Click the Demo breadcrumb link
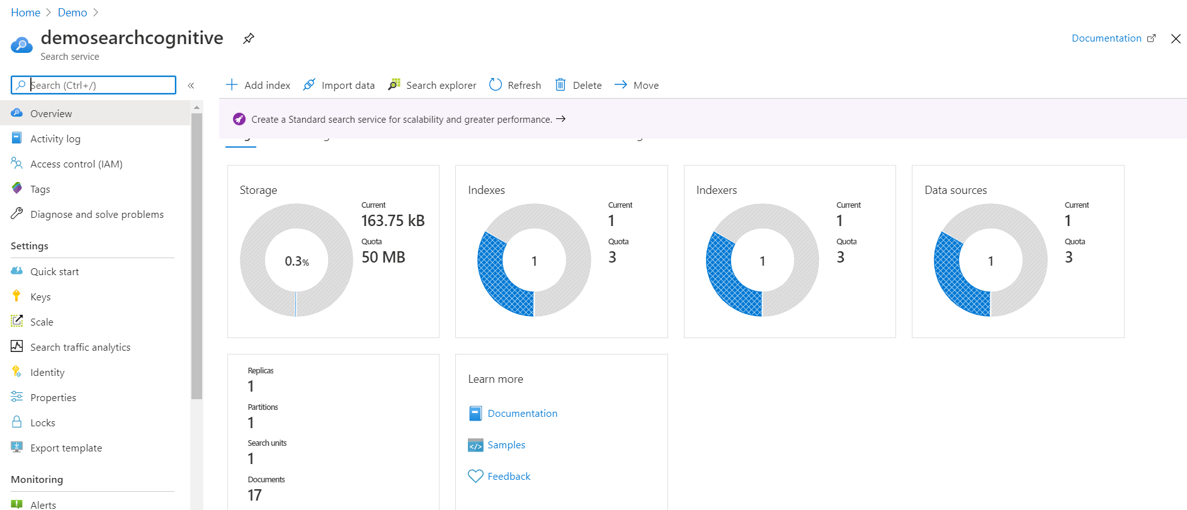This screenshot has height=510, width=1187. (72, 13)
